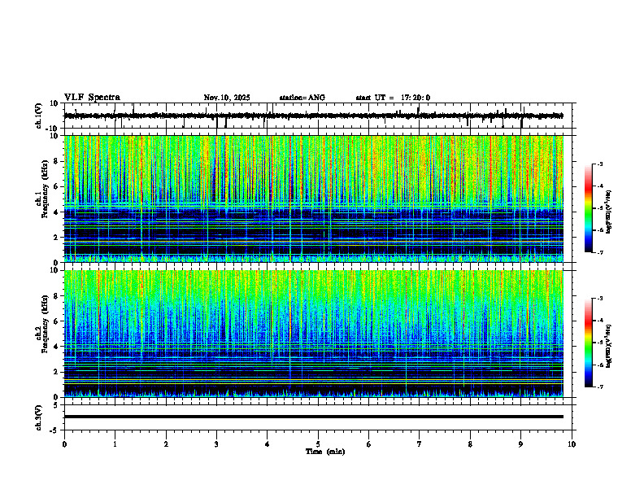Click the "Time (min)" x-axis label
The height and width of the screenshot is (498, 644).
coord(325,452)
